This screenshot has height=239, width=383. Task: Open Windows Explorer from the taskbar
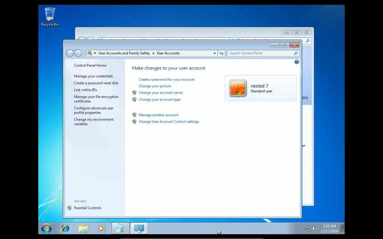click(x=83, y=229)
